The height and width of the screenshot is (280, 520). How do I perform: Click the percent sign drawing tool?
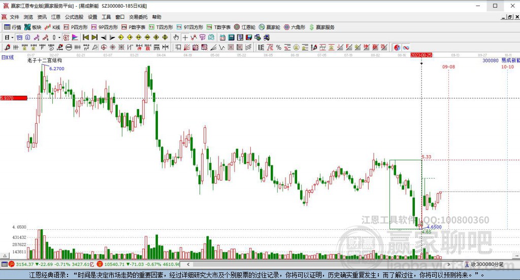pos(279,47)
